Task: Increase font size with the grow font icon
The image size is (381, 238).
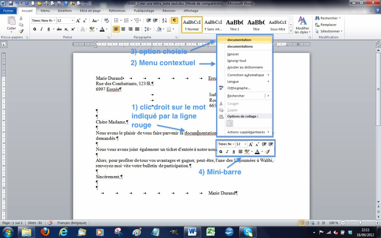Action: coord(78,21)
